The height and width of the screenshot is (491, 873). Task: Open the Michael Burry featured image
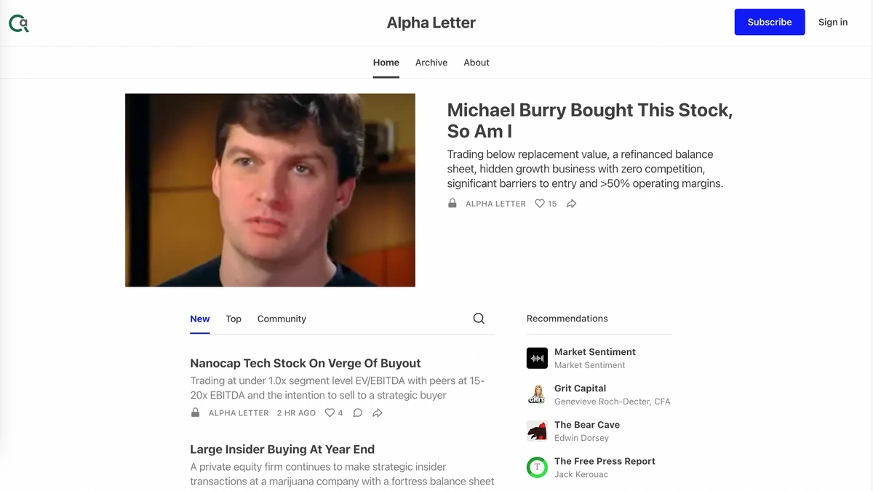(270, 190)
